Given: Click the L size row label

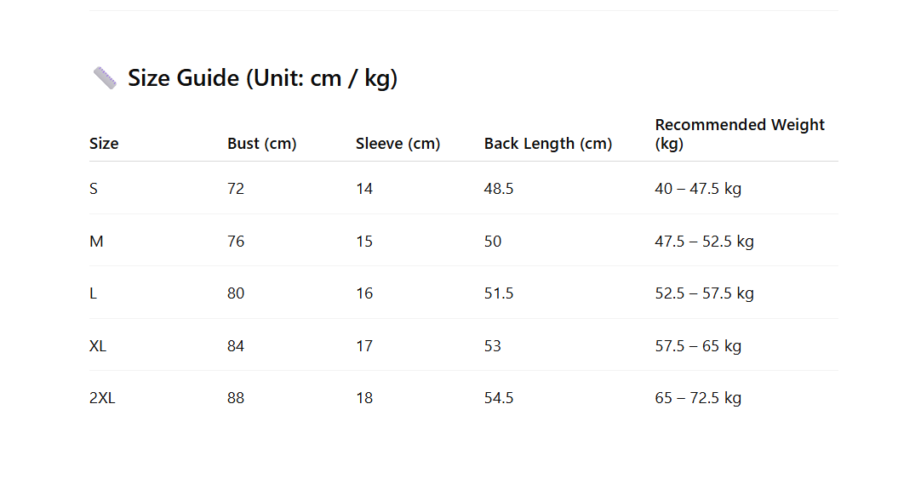Looking at the screenshot, I should click(x=94, y=293).
